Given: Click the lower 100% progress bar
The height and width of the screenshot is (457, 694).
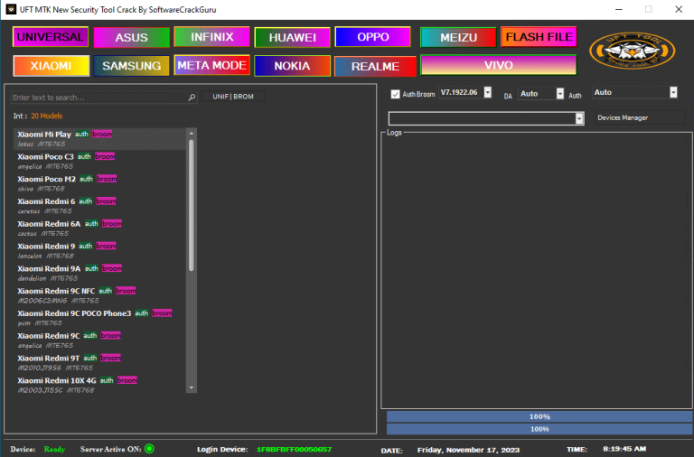Looking at the screenshot, I should 539,429.
